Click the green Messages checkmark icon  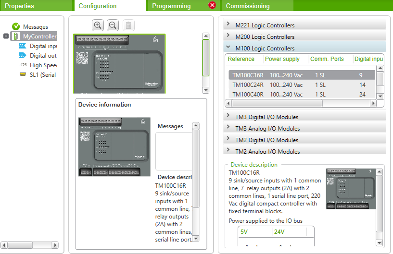pyautogui.click(x=16, y=26)
